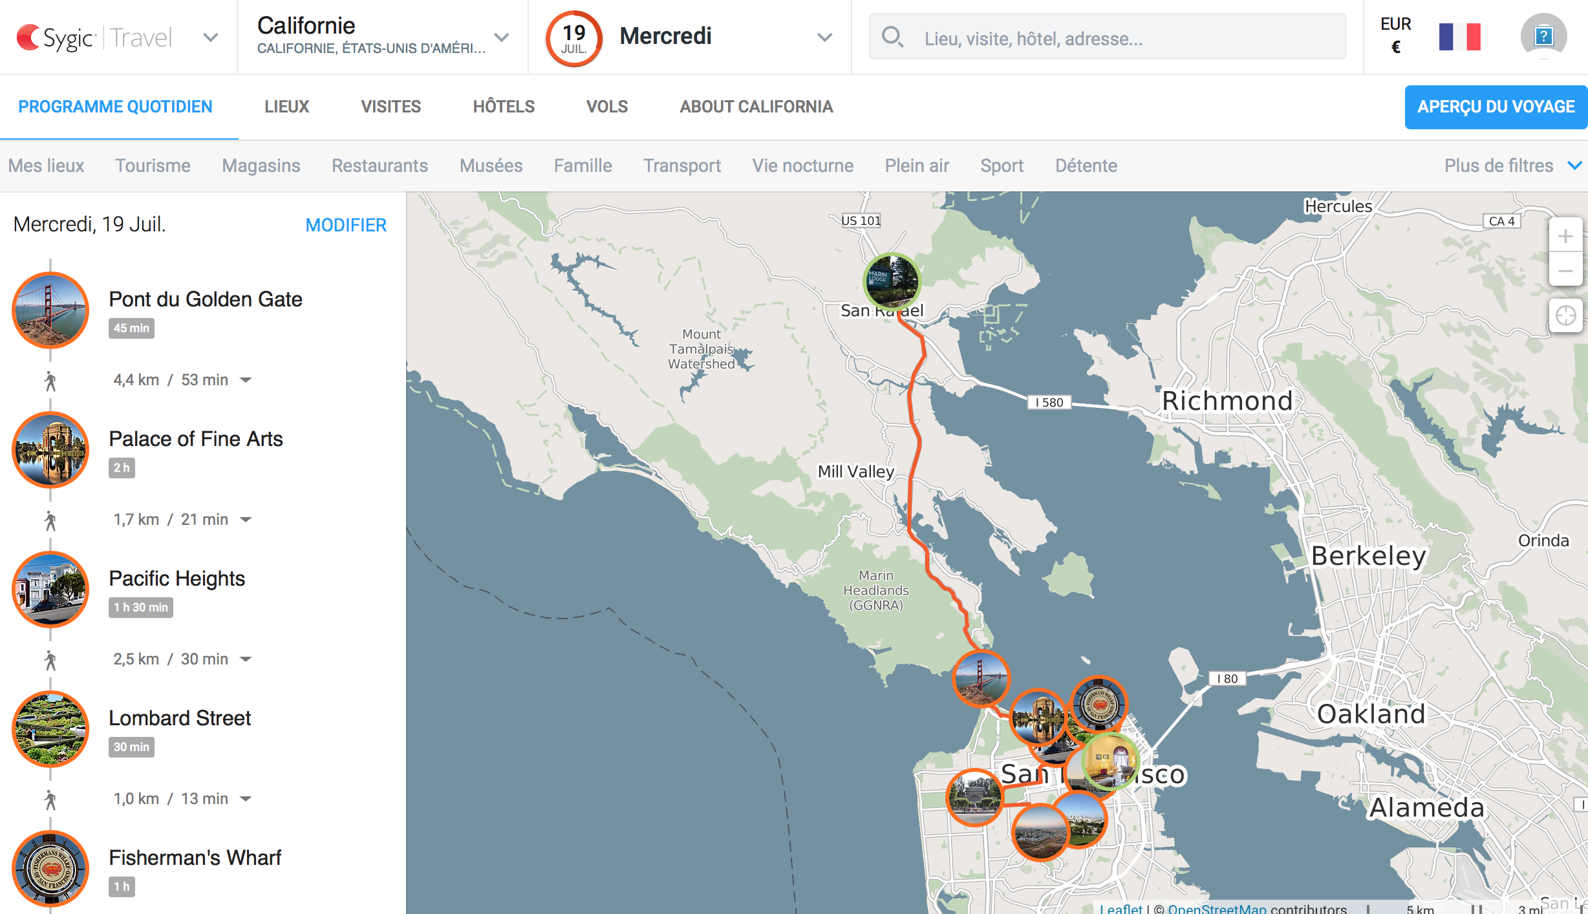Click the locate-me crosshair control on the map
This screenshot has width=1588, height=914.
click(1565, 315)
